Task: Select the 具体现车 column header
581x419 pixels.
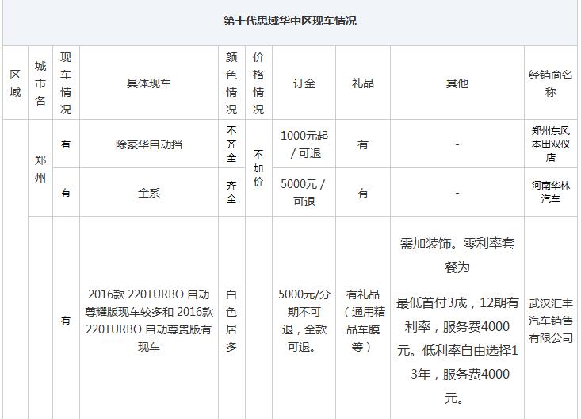Action: coord(149,83)
